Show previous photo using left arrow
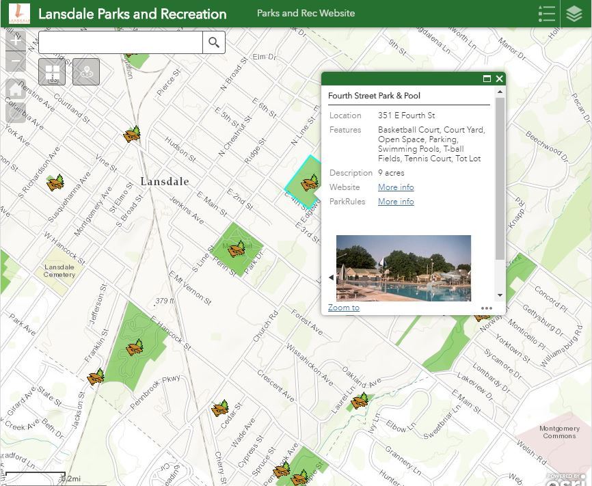This screenshot has width=592, height=486. tap(332, 278)
